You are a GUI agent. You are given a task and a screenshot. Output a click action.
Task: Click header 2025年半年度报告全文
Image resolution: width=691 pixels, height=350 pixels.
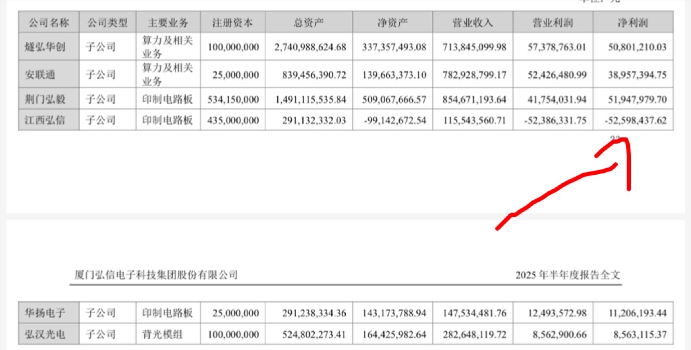[x=567, y=275]
